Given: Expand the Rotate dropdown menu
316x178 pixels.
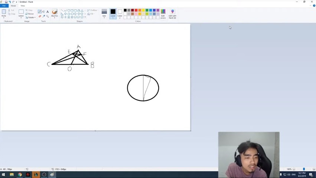Looking at the screenshot, I should (30, 17).
